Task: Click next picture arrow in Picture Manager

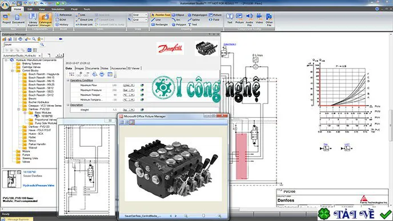Action: pos(176,216)
